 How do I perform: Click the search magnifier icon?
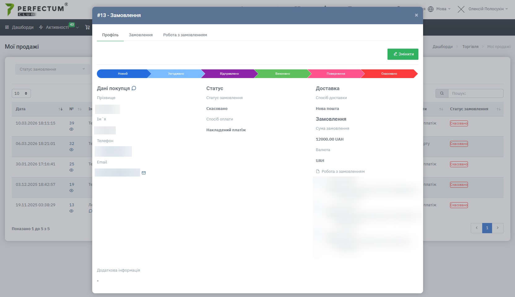tap(442, 93)
